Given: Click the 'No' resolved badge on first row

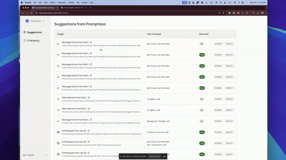Looking at the screenshot, I should (x=202, y=44).
